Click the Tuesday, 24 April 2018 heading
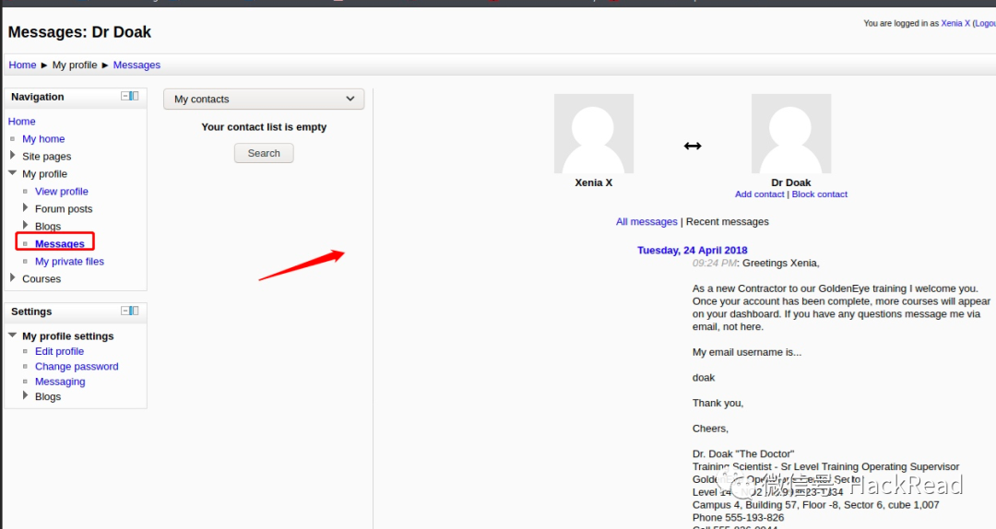Image resolution: width=996 pixels, height=529 pixels. coord(693,250)
